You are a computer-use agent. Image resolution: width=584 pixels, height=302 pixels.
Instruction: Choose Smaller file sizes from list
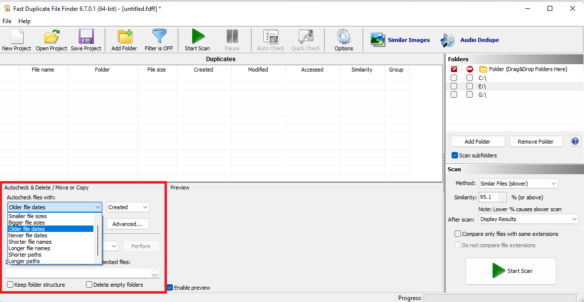[51, 216]
